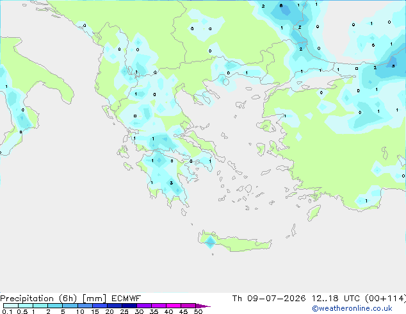This screenshot has width=406, height=314.
Task: Click the 10–15 mm legend swatch
Action: click(85, 306)
